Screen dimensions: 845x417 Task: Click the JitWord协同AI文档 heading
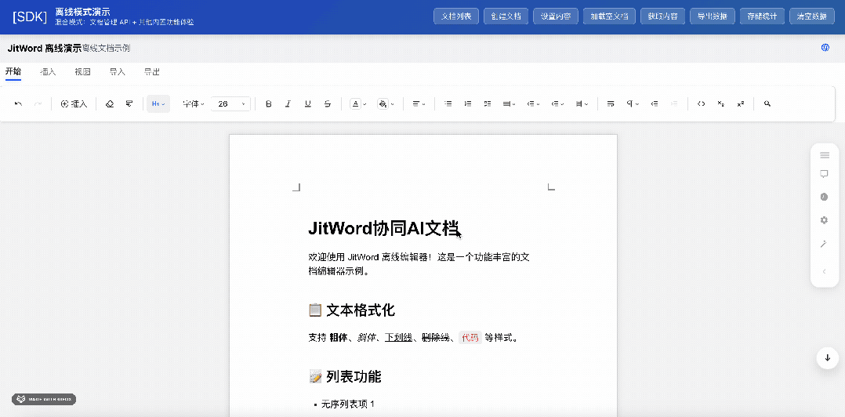pos(383,228)
